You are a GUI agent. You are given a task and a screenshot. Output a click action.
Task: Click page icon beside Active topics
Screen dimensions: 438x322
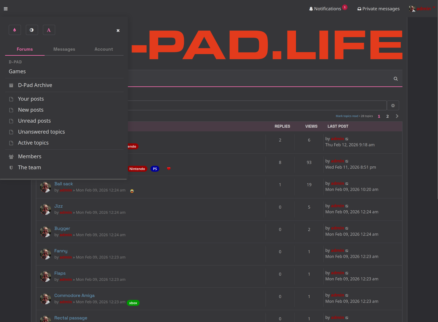pyautogui.click(x=11, y=143)
